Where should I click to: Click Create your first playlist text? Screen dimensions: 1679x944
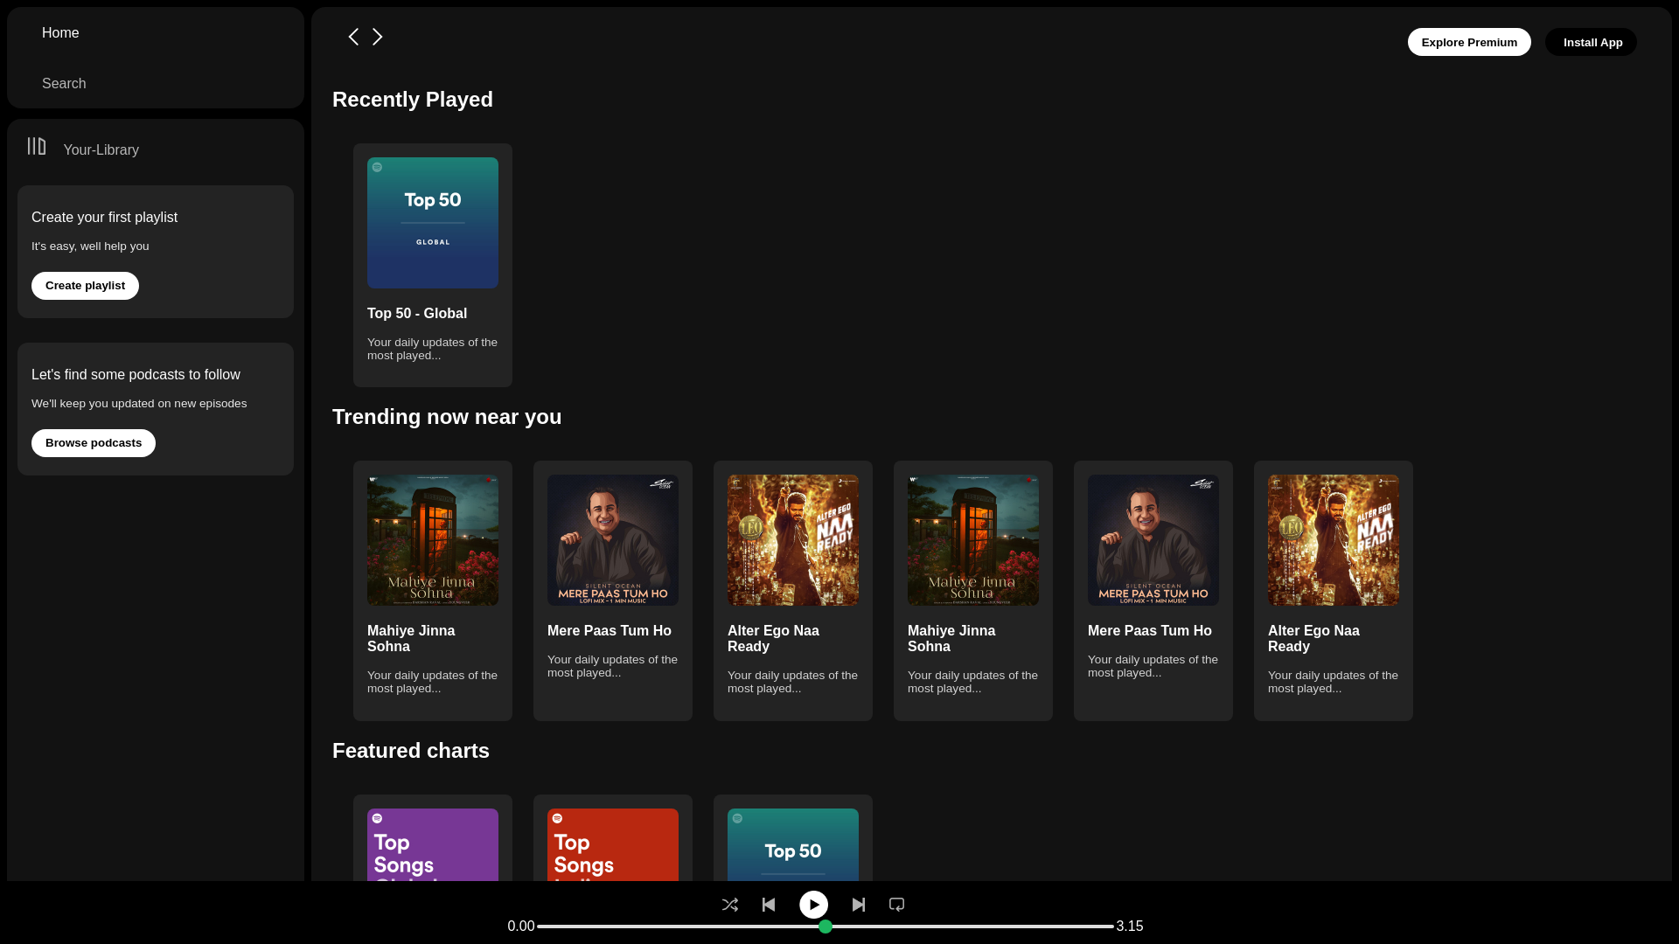[x=104, y=218]
